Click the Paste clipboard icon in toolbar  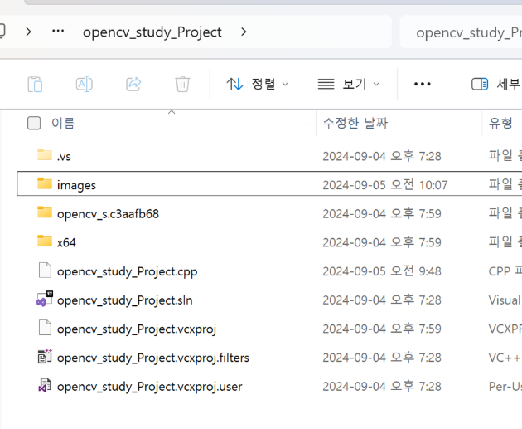click(35, 84)
